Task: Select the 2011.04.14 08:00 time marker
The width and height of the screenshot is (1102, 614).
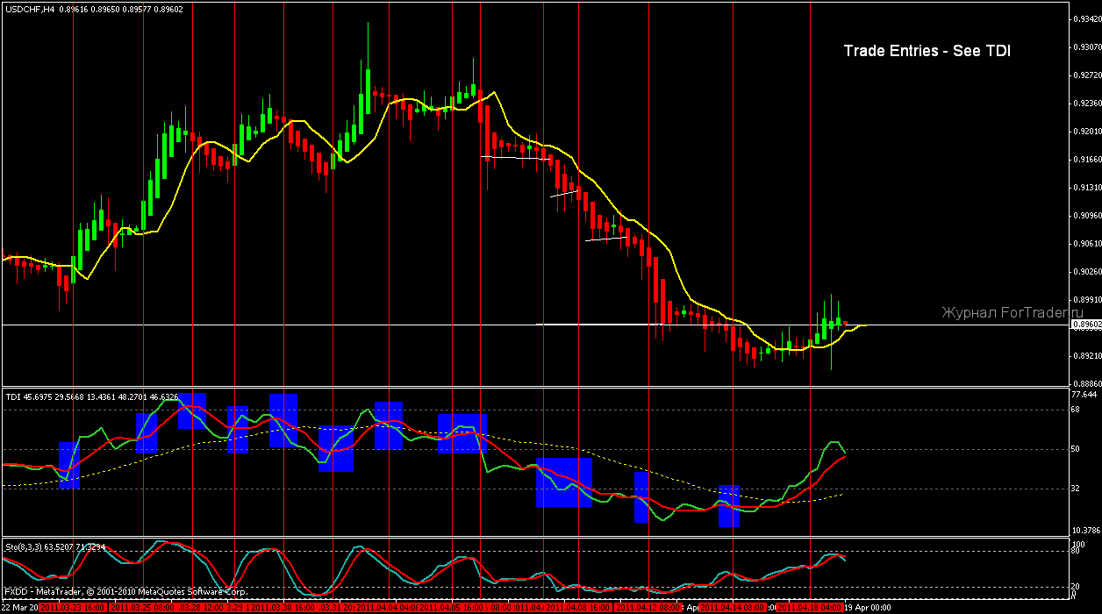Action: (x=732, y=607)
